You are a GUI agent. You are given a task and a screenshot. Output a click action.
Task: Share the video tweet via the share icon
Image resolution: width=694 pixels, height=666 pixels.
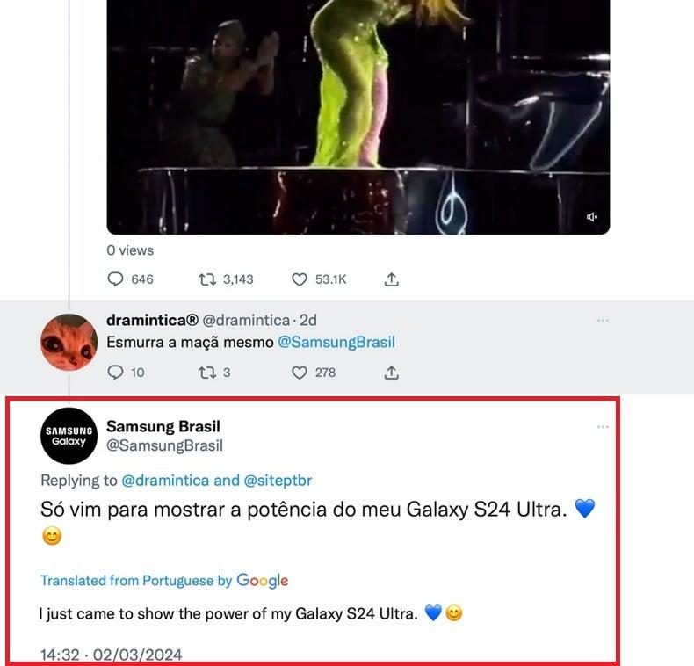pyautogui.click(x=392, y=279)
